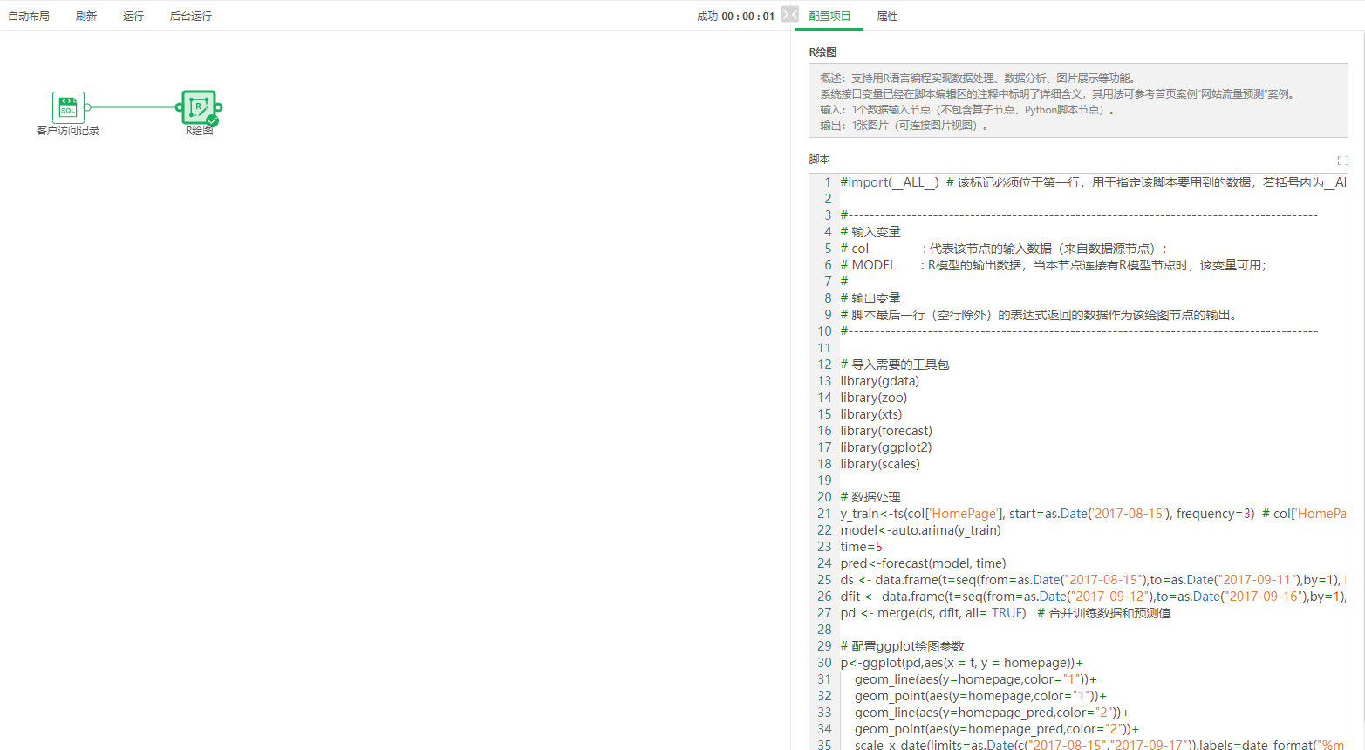This screenshot has width=1365, height=750.
Task: Switch to the 属性 tab
Action: click(887, 16)
